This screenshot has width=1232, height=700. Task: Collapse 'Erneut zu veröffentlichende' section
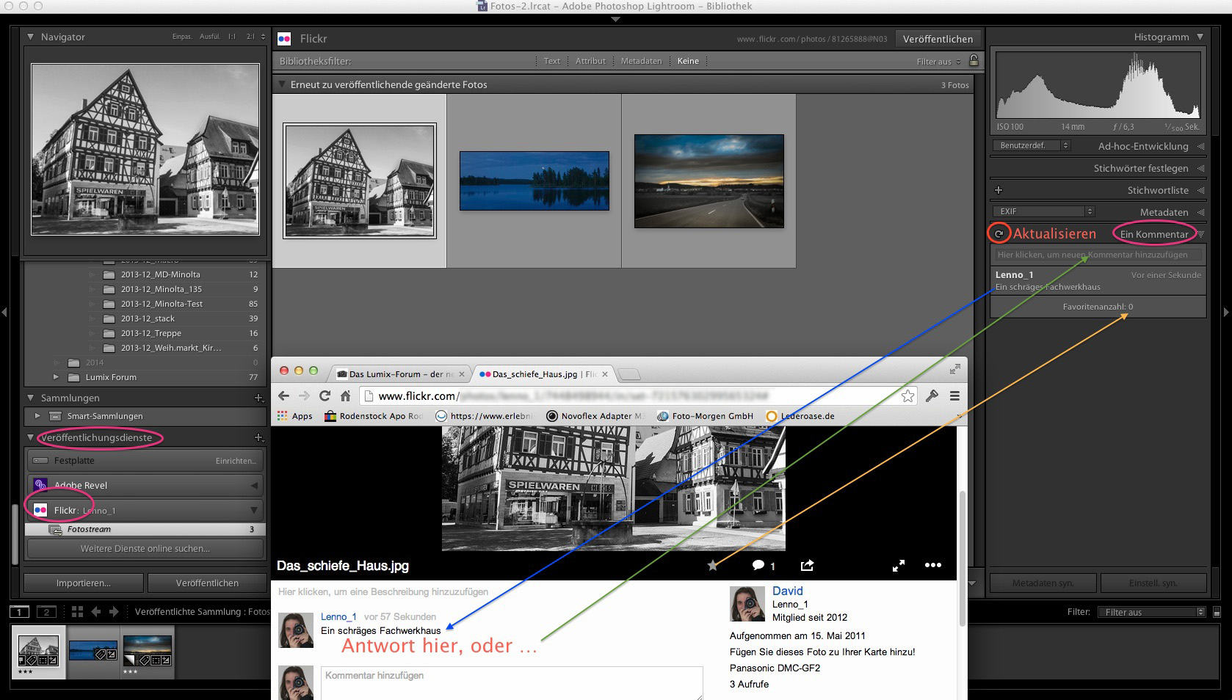(280, 84)
